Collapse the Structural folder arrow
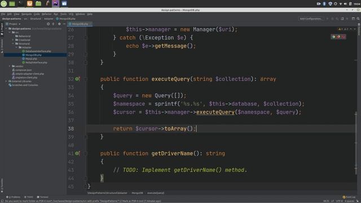The width and height of the screenshot is (361, 203). coord(13,43)
